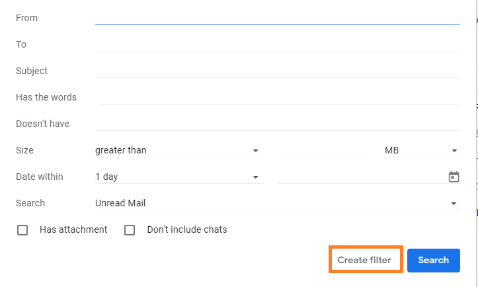Click the 'Has the words' label
The image size is (478, 287).
46,97
